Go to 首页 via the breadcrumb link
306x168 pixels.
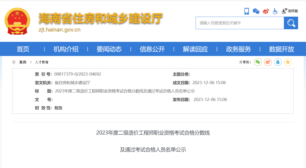click(x=22, y=62)
